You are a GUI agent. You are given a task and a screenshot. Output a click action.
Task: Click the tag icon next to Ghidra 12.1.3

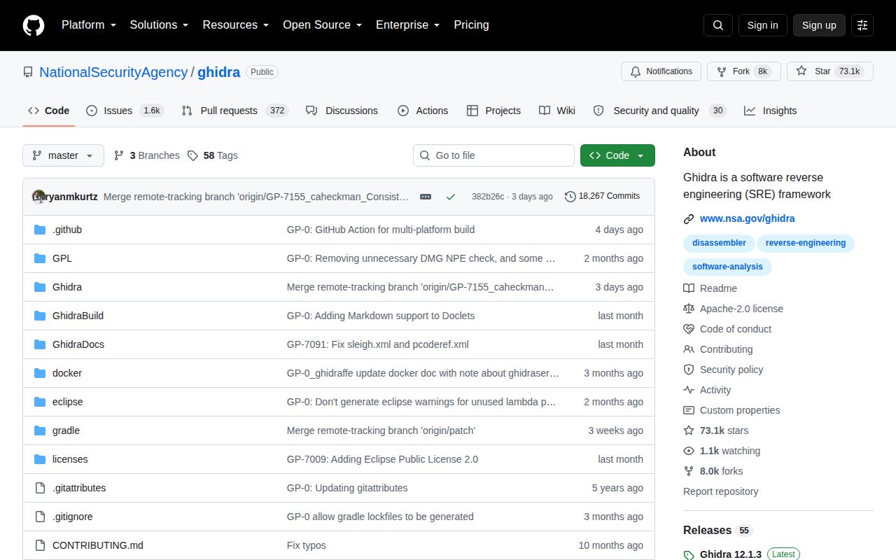click(689, 554)
